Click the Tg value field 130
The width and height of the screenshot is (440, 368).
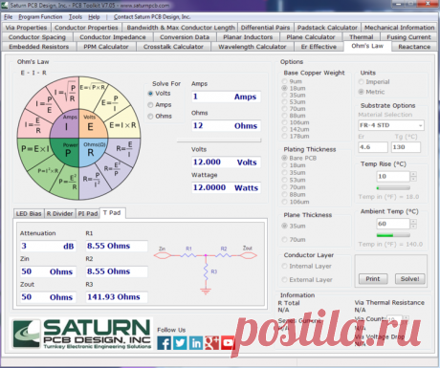point(406,147)
